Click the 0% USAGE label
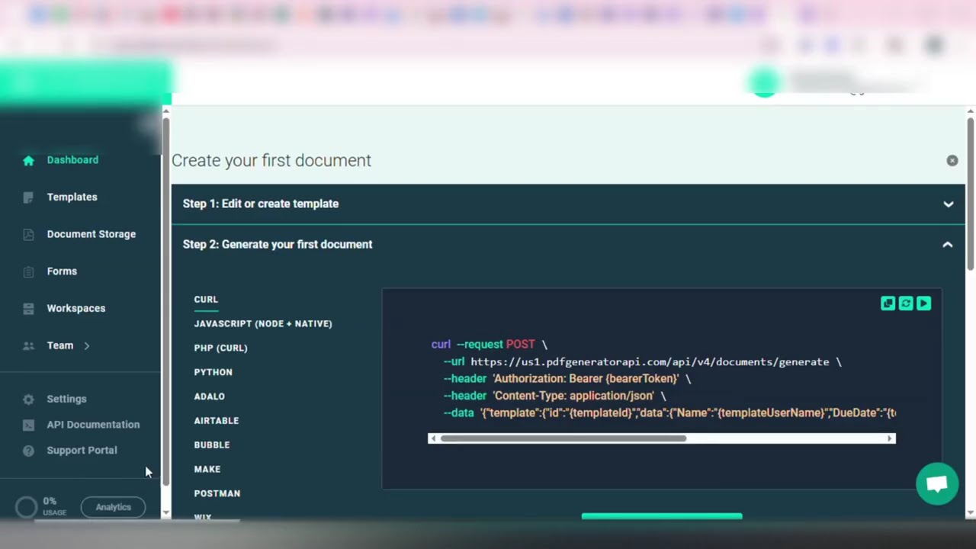The image size is (976, 549). pos(54,506)
